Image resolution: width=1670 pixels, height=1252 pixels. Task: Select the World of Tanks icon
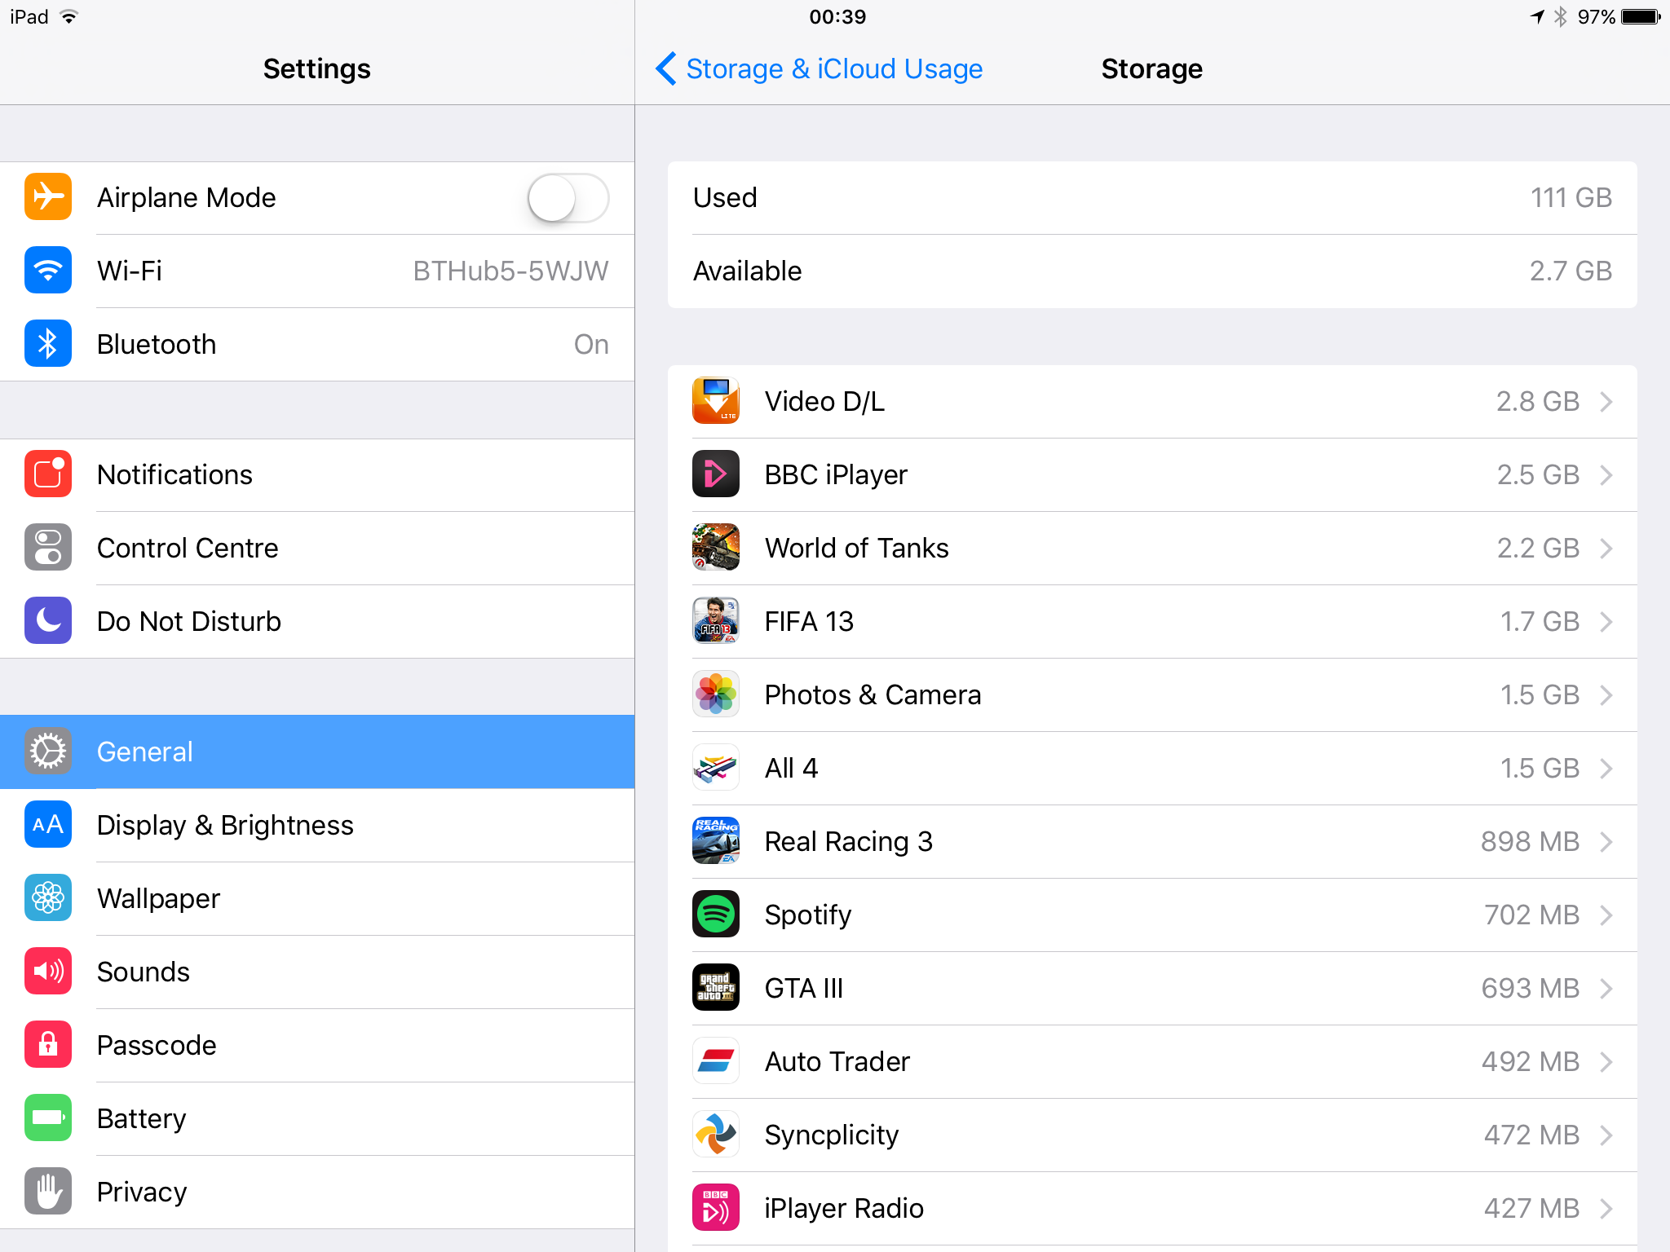(x=716, y=548)
